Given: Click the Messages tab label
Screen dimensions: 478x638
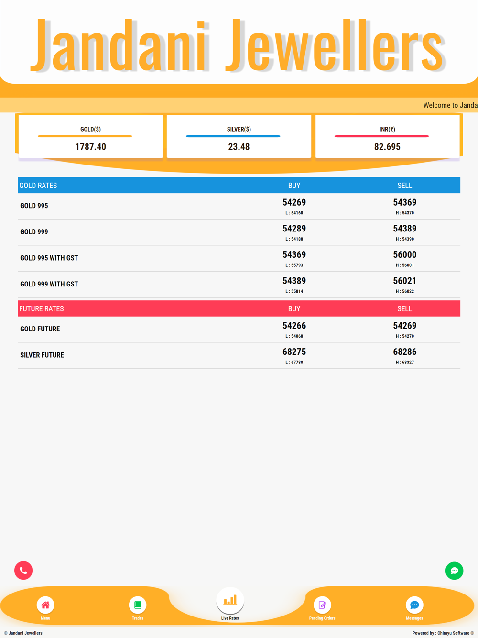Looking at the screenshot, I should point(414,618).
